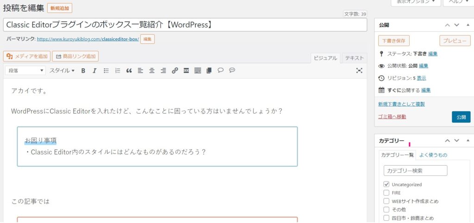Screen dimensions: 474x223
Task: Enable distraction-free fullscreen writing mode
Action: [359, 71]
